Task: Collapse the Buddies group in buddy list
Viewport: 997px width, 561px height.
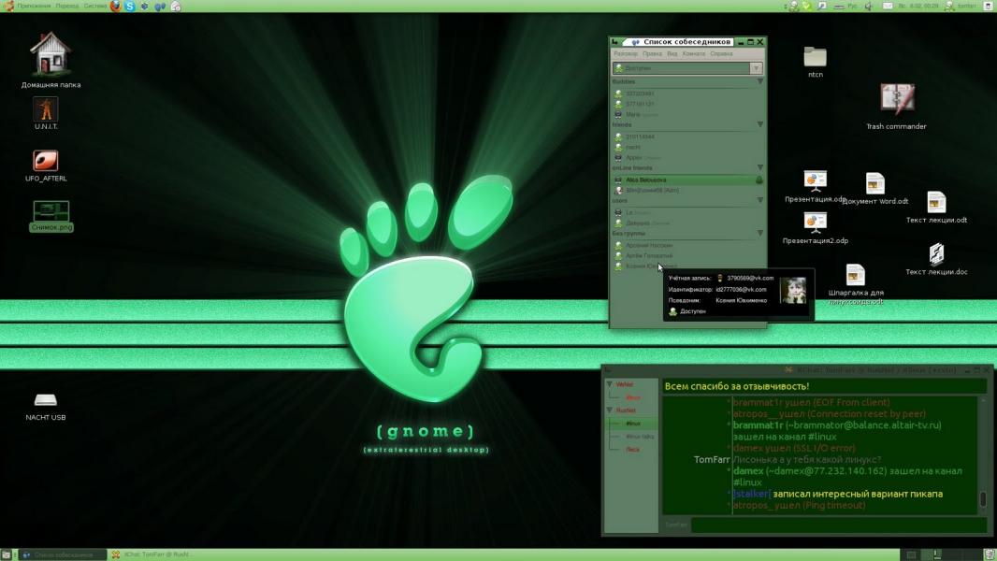Action: [x=759, y=82]
